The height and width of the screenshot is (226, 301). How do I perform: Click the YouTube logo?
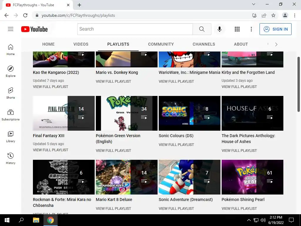click(x=34, y=29)
